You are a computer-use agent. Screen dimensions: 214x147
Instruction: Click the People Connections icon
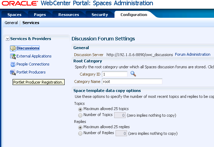(x=13, y=64)
